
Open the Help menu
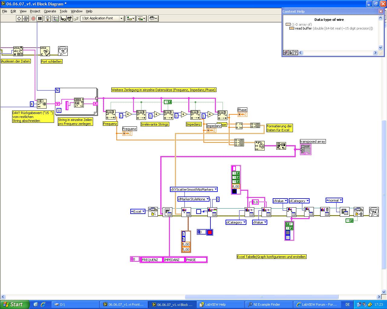tap(89, 11)
